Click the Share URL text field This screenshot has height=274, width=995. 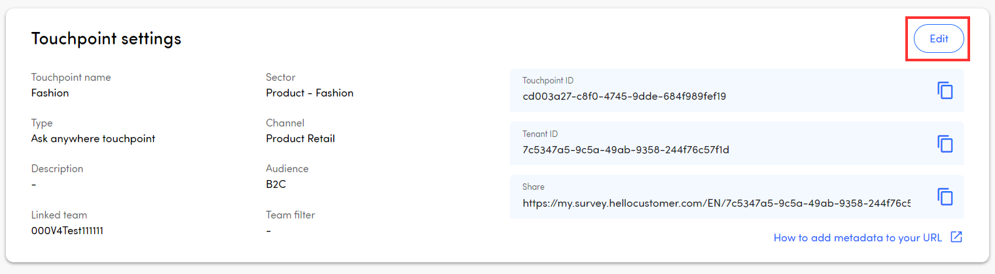point(716,203)
